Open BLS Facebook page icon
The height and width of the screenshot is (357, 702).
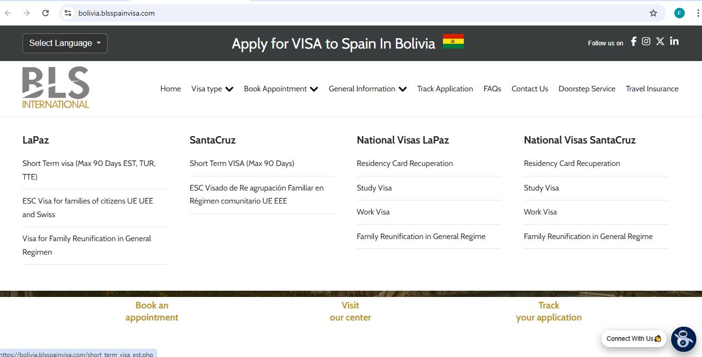click(x=634, y=42)
